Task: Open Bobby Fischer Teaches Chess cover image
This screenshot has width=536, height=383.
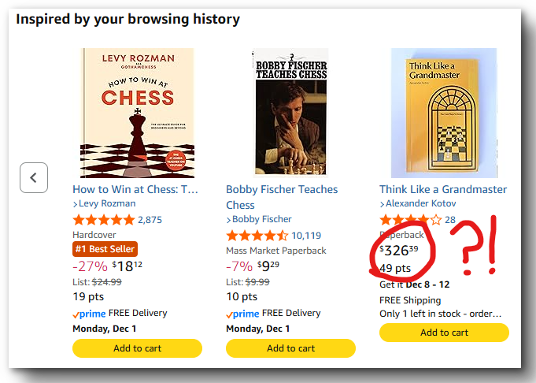Action: 290,113
